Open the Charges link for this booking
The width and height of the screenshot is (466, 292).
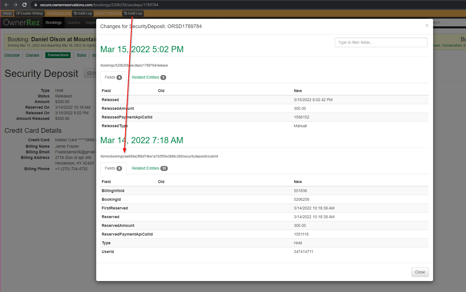32,55
